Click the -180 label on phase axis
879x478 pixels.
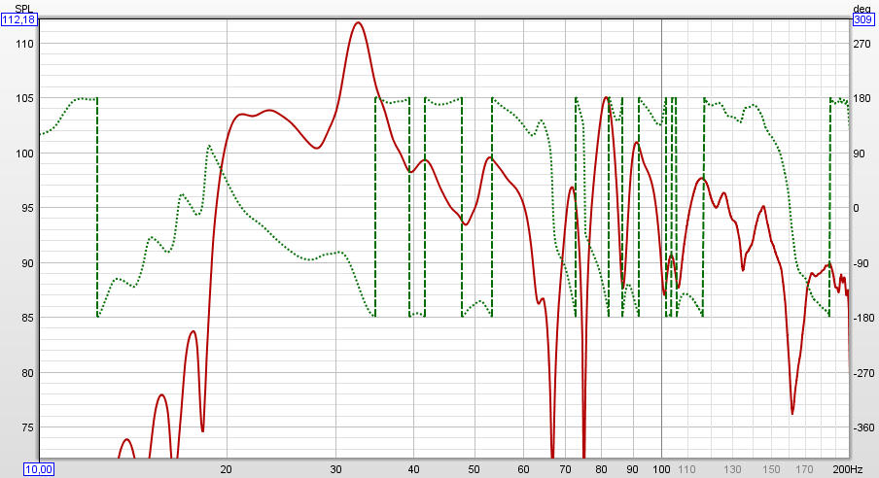(863, 319)
